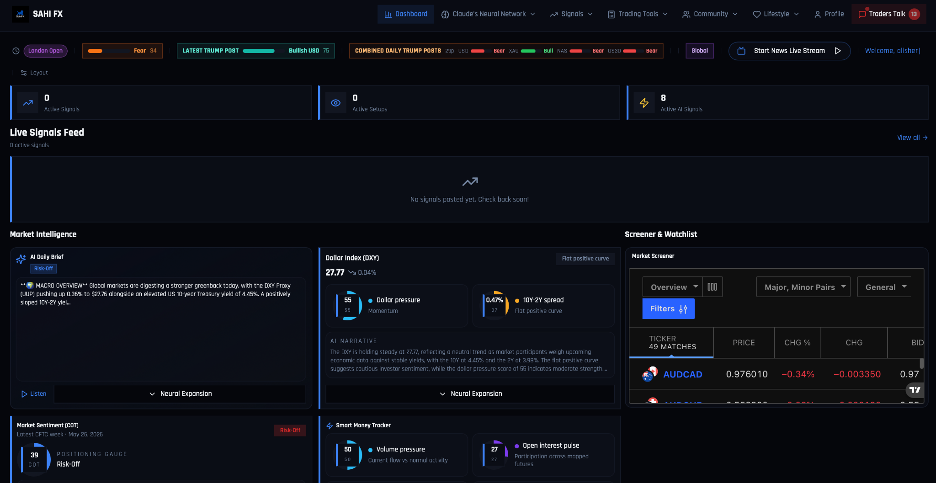The width and height of the screenshot is (936, 483).
Task: Click the Active Signals trend icon
Action: 28,103
